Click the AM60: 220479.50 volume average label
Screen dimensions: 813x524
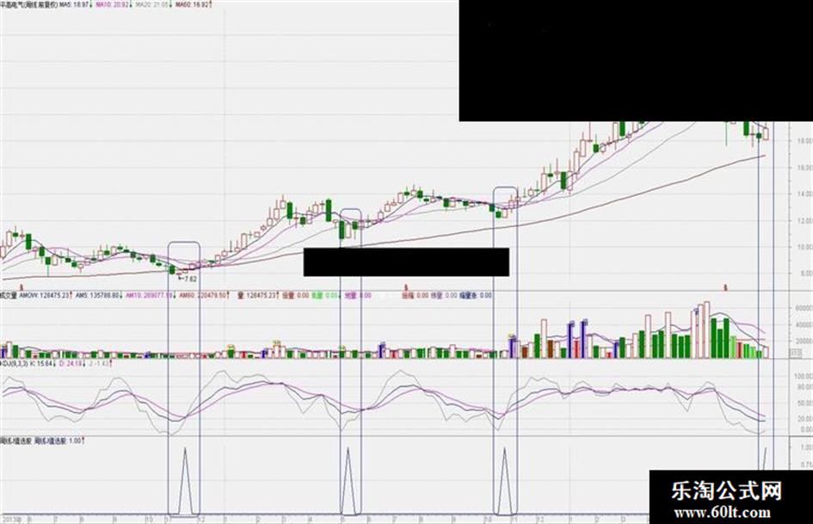pos(202,295)
